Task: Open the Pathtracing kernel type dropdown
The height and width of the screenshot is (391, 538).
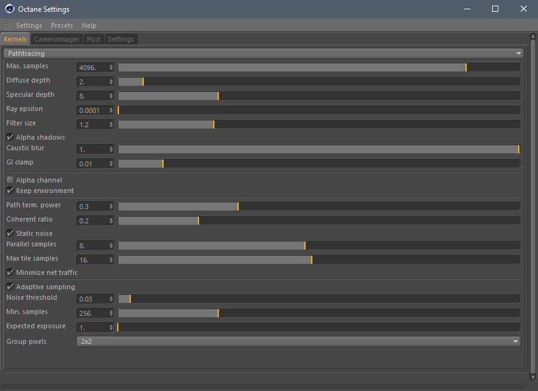Action: (263, 53)
